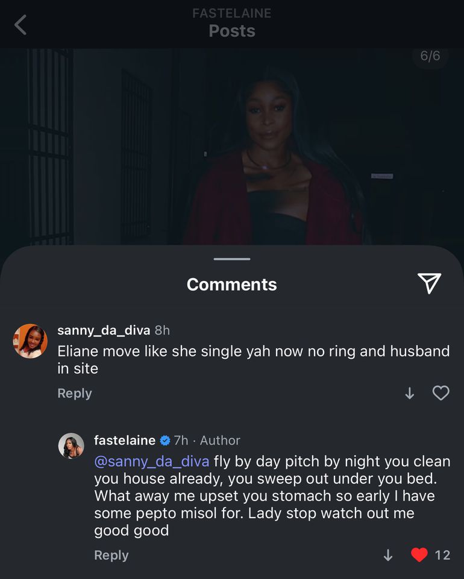
Task: Like sanny_da_diva's comment with the heart
Action: pyautogui.click(x=441, y=393)
